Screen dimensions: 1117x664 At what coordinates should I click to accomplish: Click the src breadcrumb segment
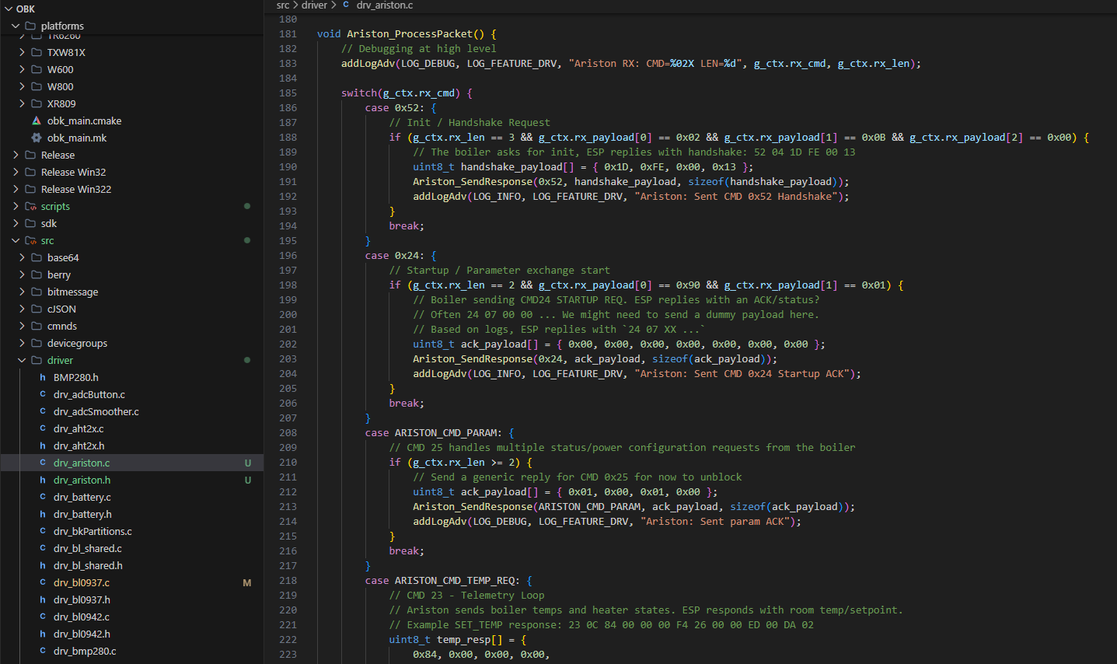pos(283,5)
